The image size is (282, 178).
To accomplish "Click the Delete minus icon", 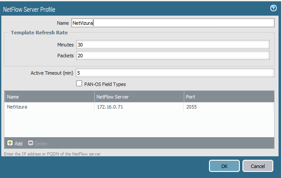I will click(x=30, y=143).
